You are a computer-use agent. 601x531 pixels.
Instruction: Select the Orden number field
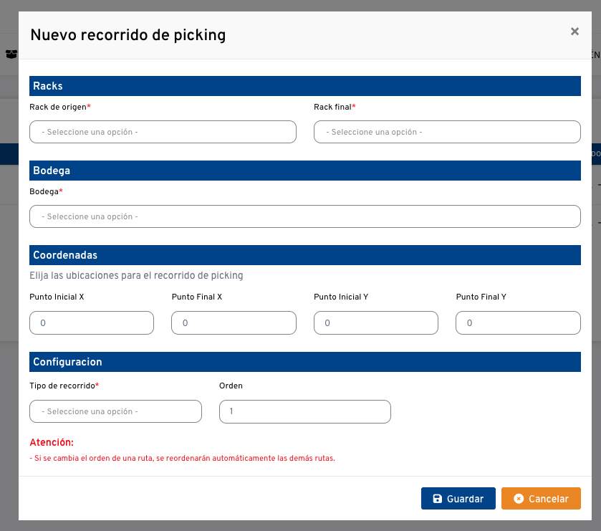304,411
